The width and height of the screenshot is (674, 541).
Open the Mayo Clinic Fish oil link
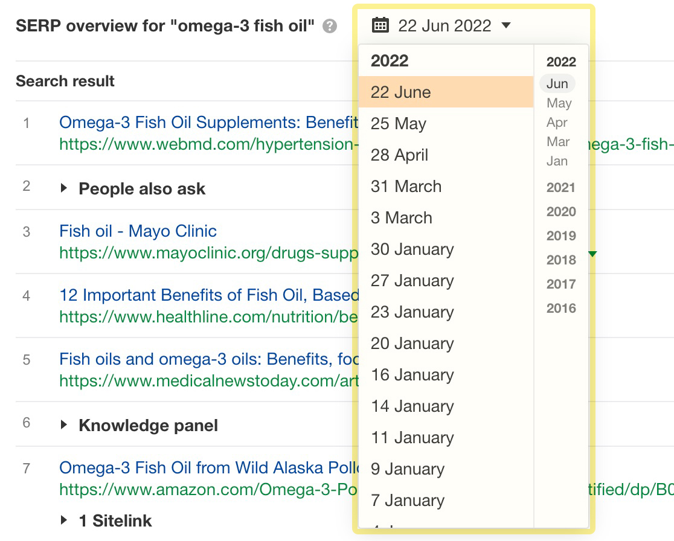(138, 231)
